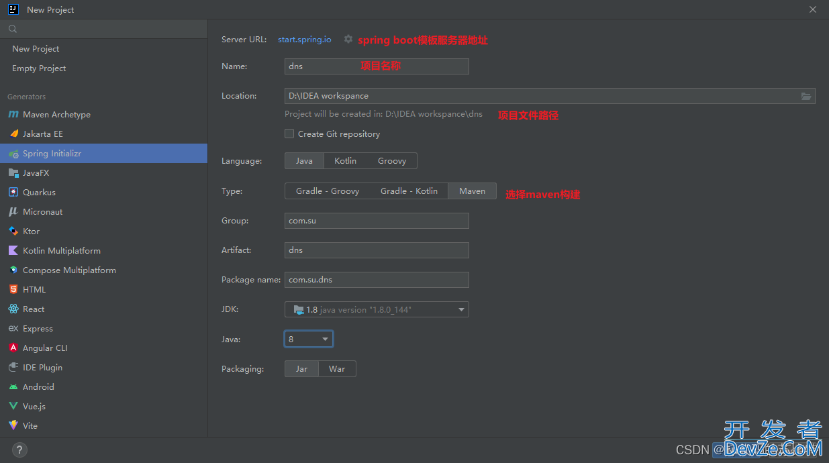Click the "JDK:" label
This screenshot has width=829, height=463.
point(230,309)
